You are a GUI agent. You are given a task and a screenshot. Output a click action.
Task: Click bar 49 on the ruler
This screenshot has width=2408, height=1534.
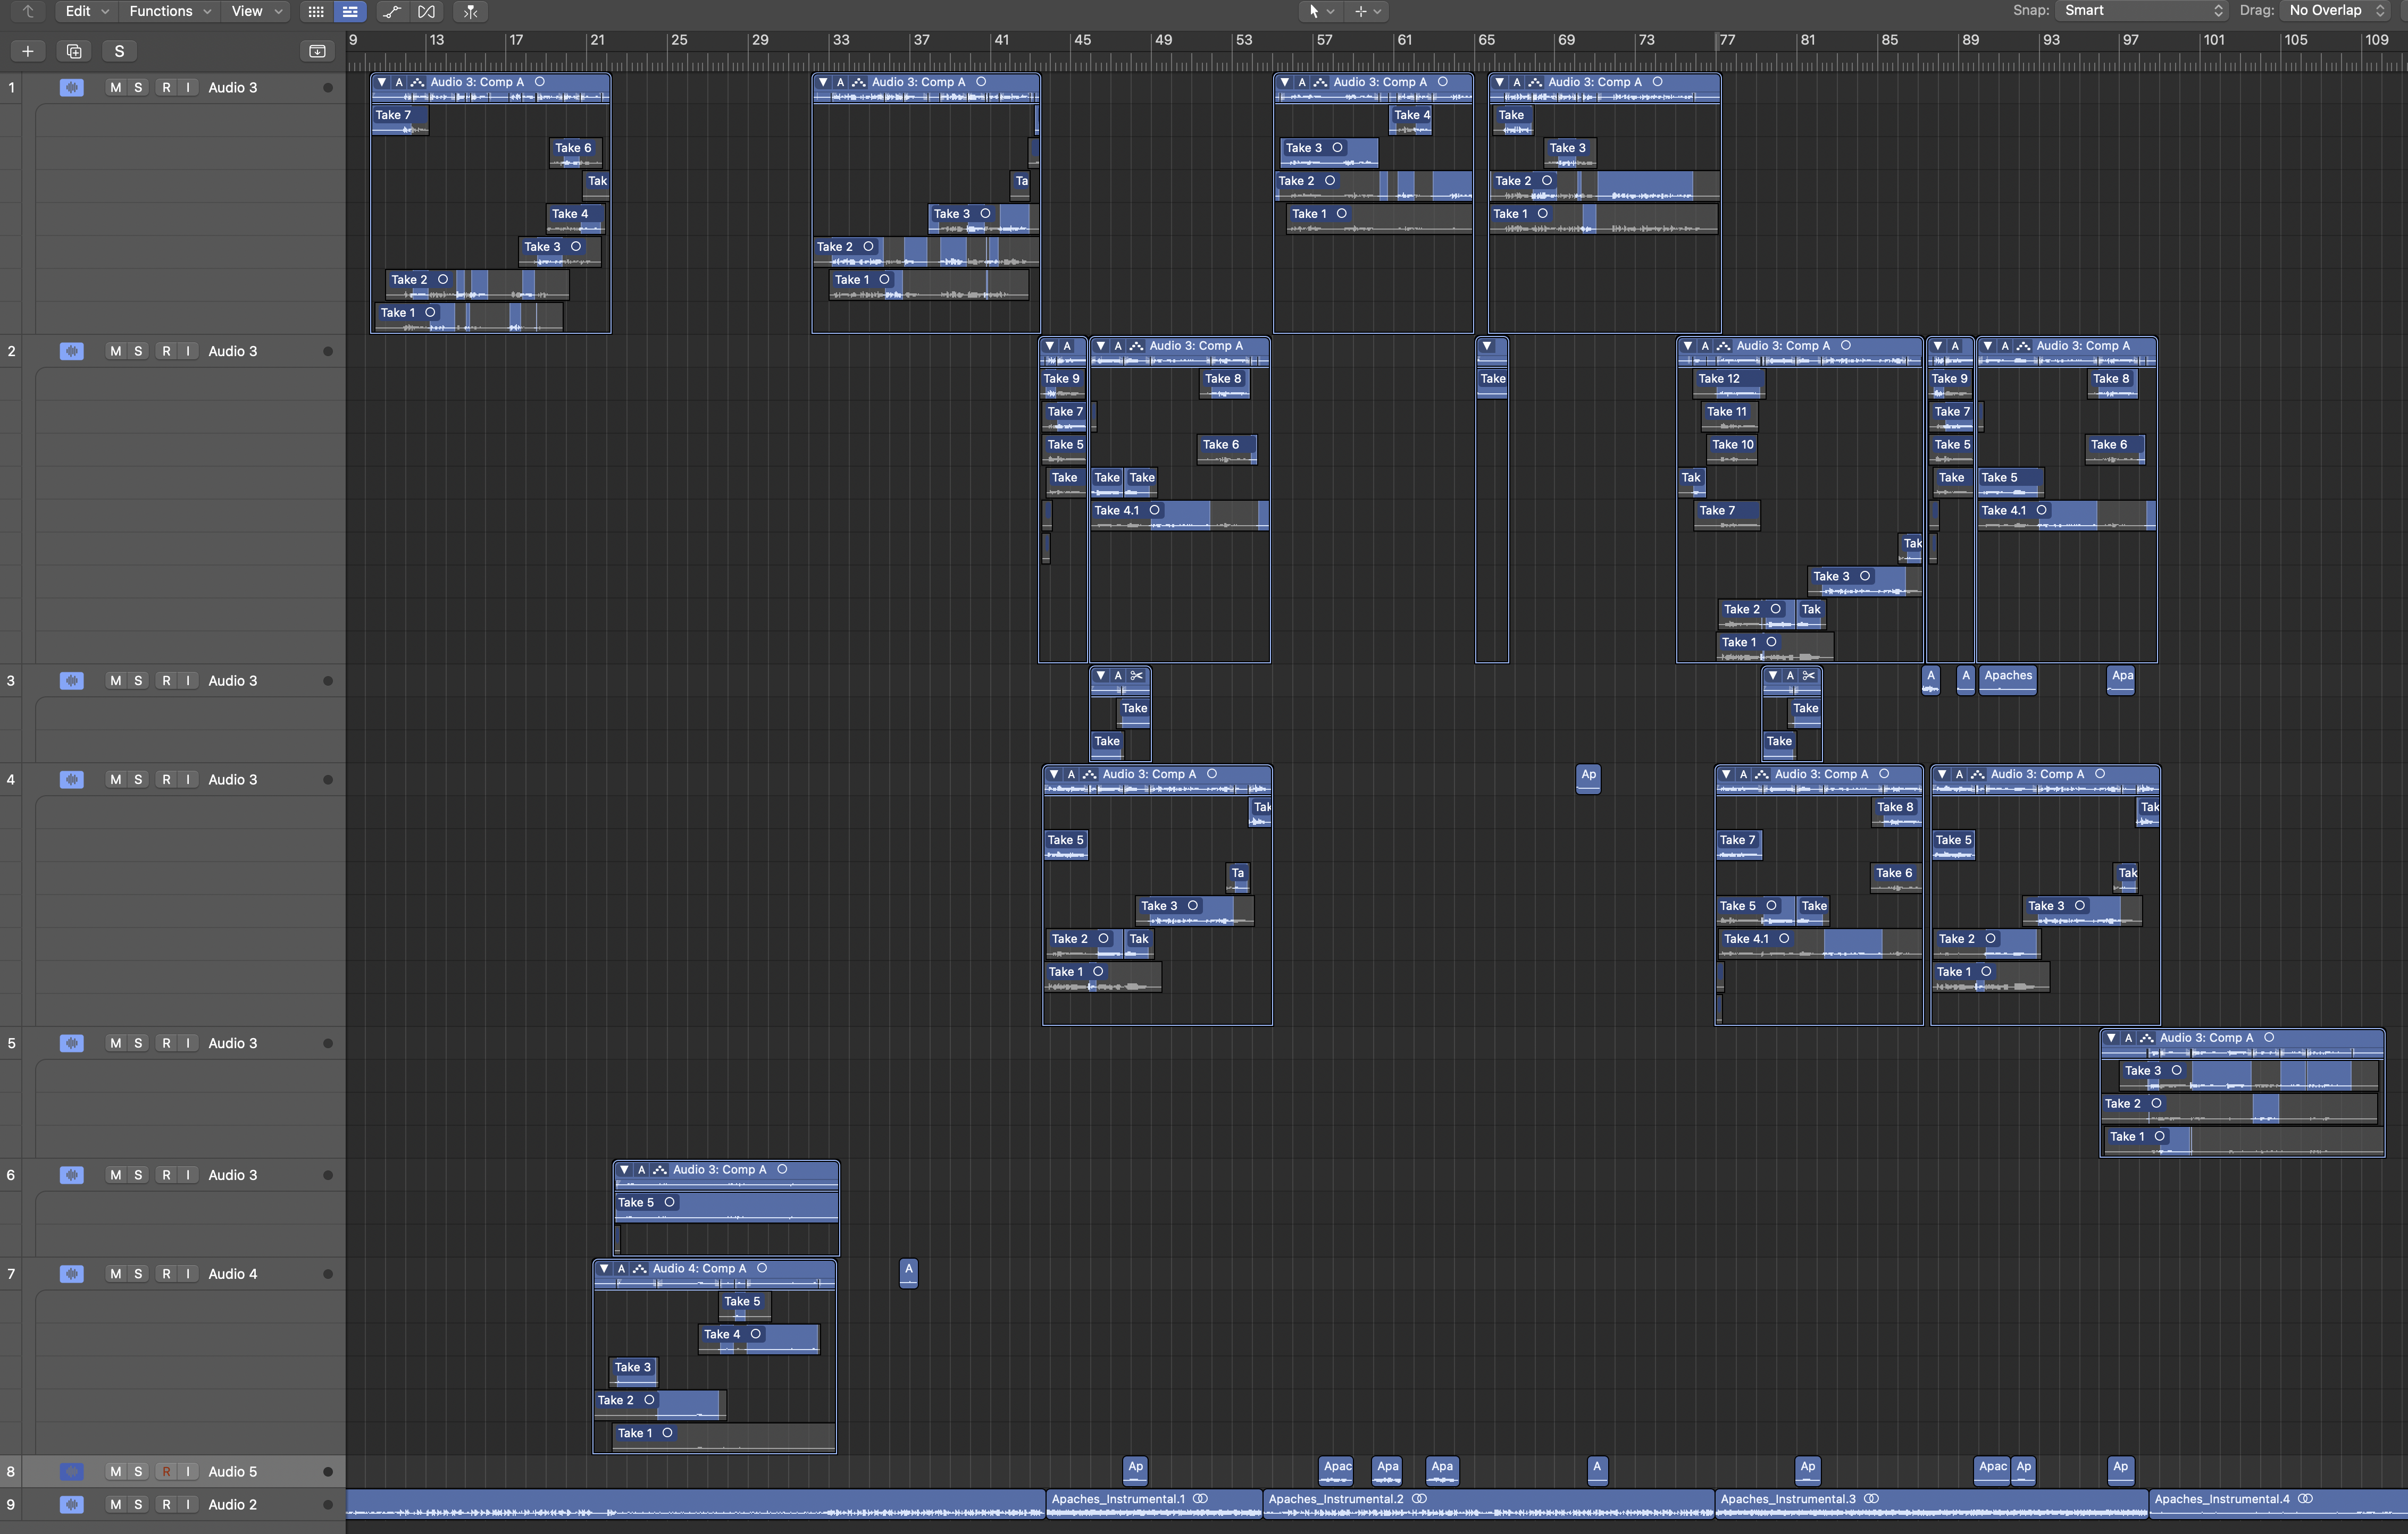point(1163,40)
